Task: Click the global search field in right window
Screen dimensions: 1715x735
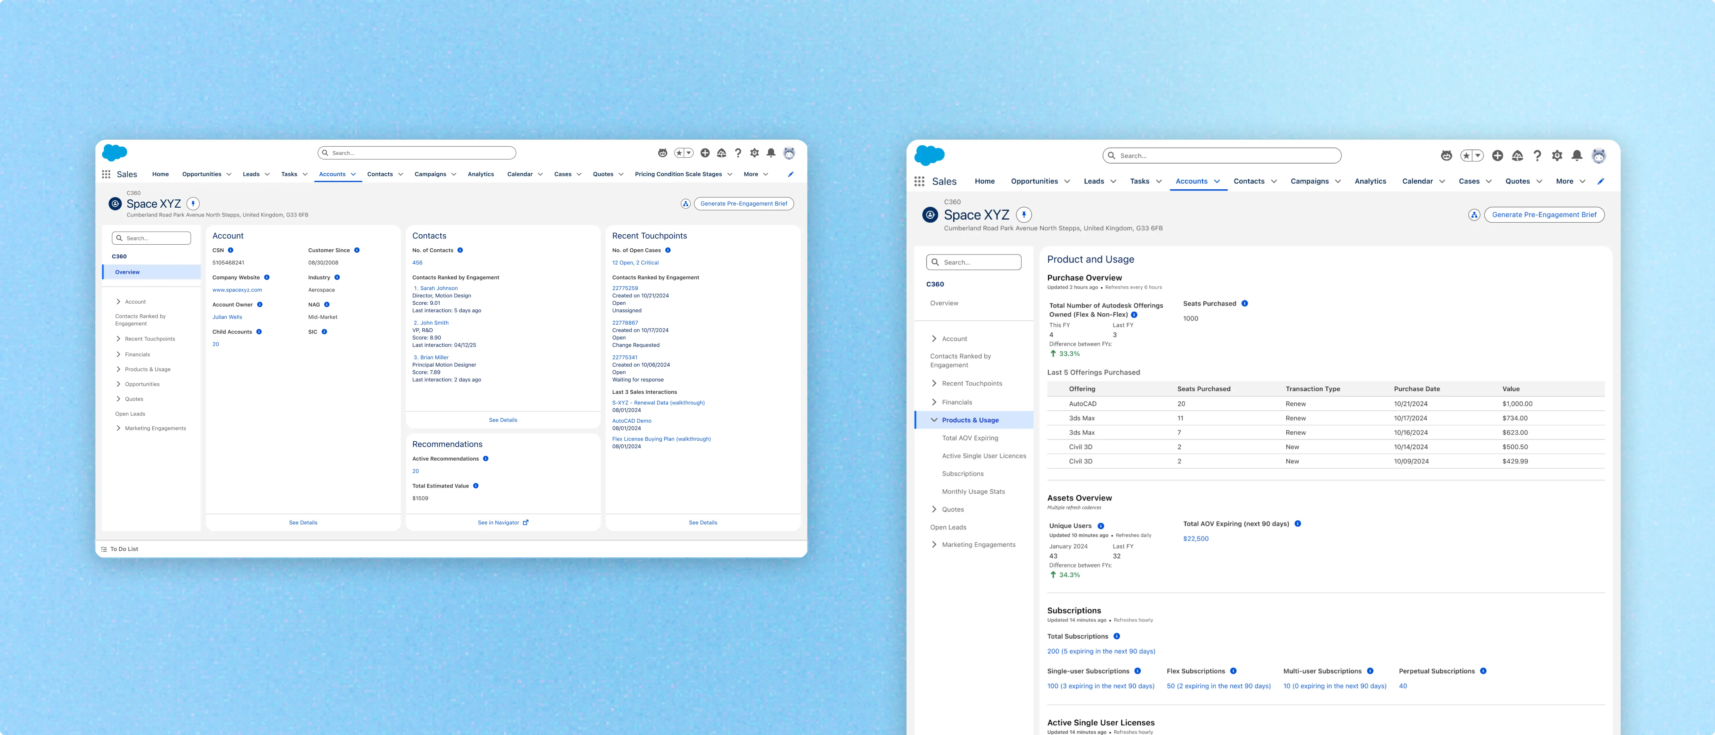Action: coord(1222,156)
